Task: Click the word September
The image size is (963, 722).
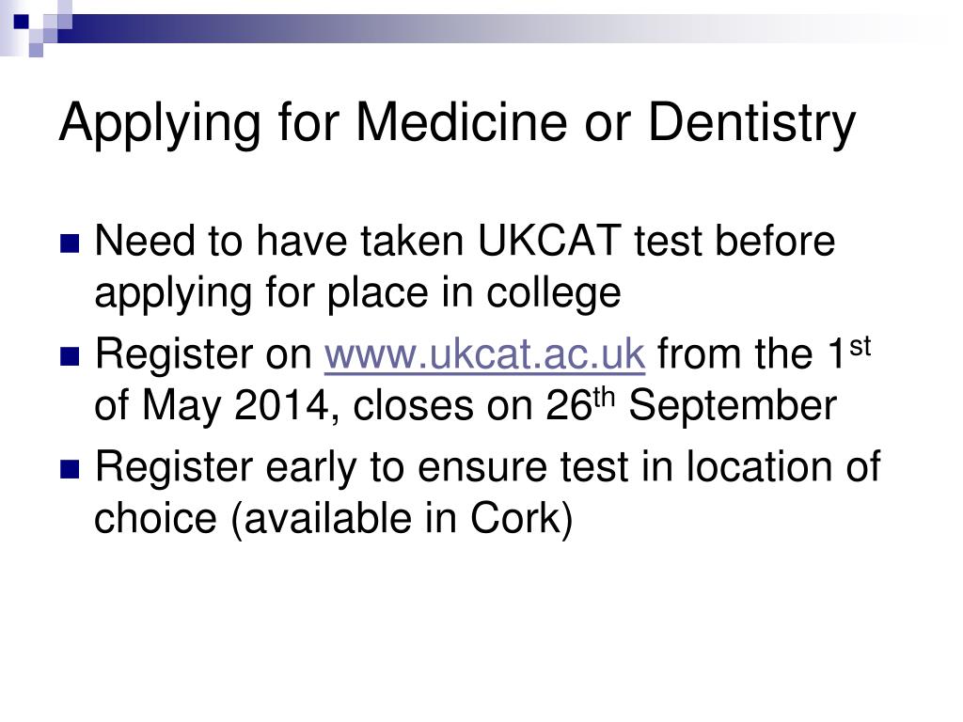Action: point(732,407)
